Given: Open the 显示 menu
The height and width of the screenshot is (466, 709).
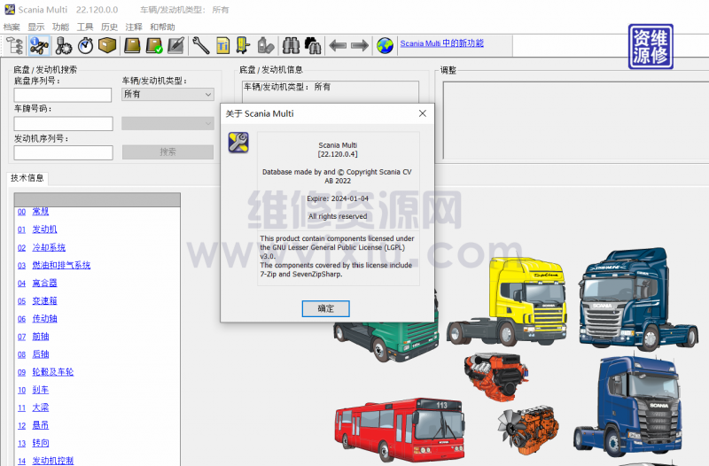Looking at the screenshot, I should [x=36, y=27].
